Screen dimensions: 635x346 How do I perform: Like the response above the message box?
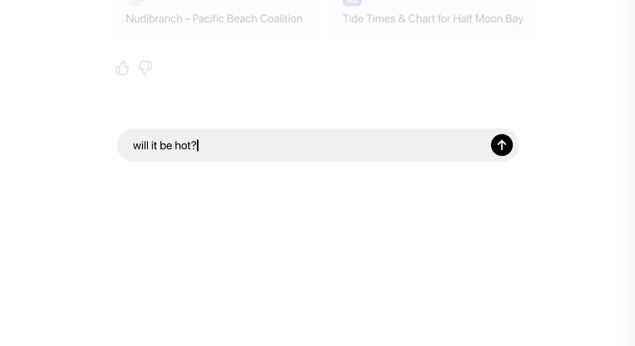click(x=122, y=68)
